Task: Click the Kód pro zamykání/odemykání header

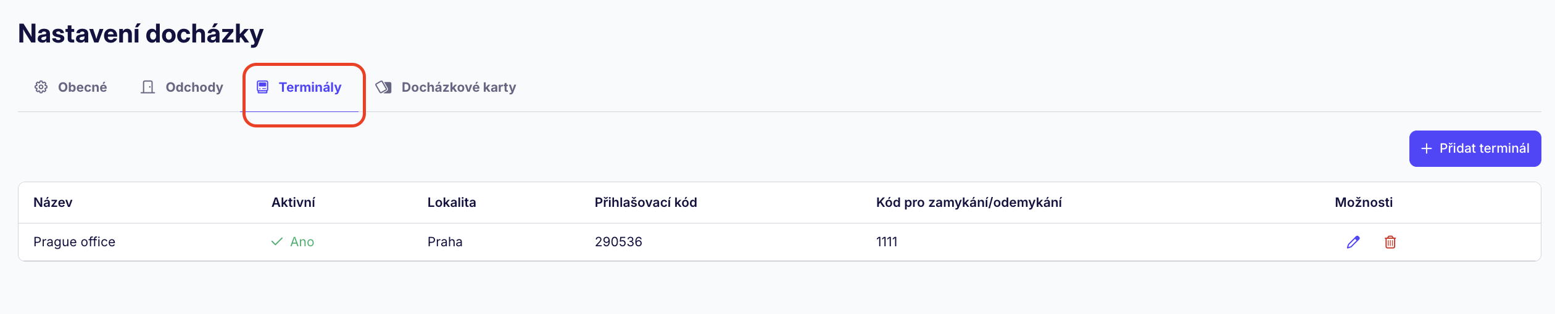Action: pyautogui.click(x=969, y=203)
